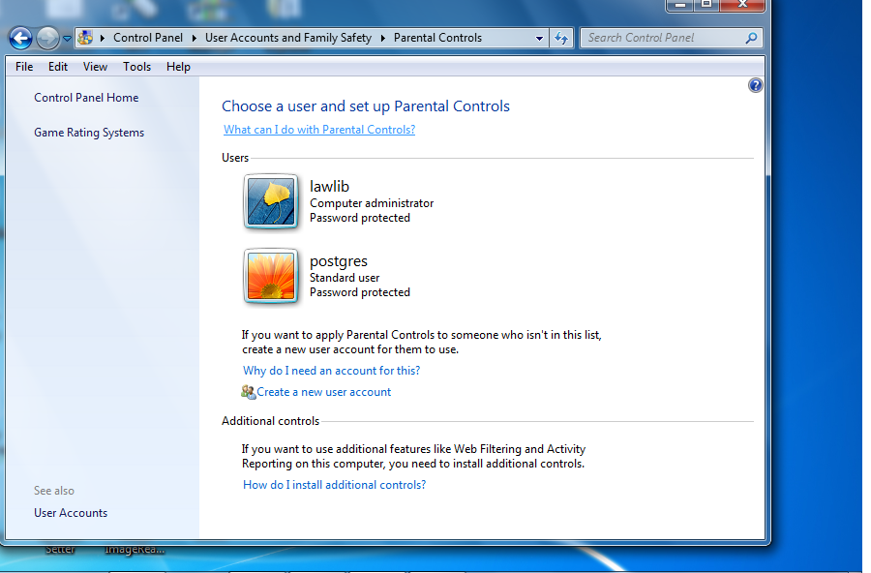This screenshot has width=871, height=573.
Task: Open Game Rating Systems in sidebar
Action: click(x=89, y=133)
